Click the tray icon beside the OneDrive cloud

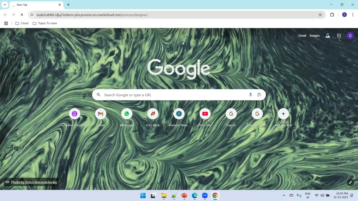(x=299, y=195)
